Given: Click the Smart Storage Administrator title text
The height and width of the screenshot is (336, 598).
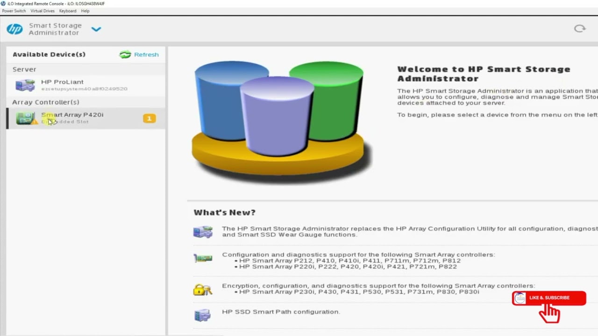Looking at the screenshot, I should click(x=55, y=29).
